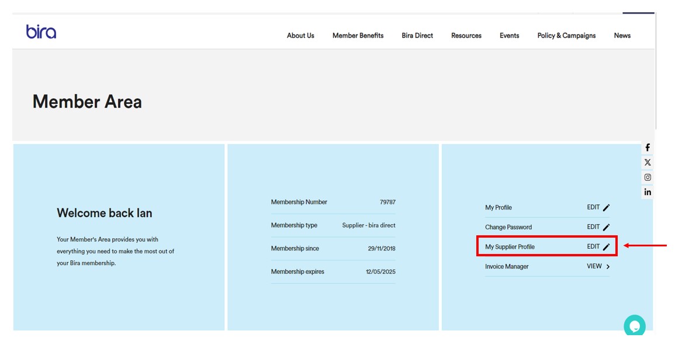The image size is (682, 348).
Task: Open the Instagram social icon
Action: click(x=648, y=178)
